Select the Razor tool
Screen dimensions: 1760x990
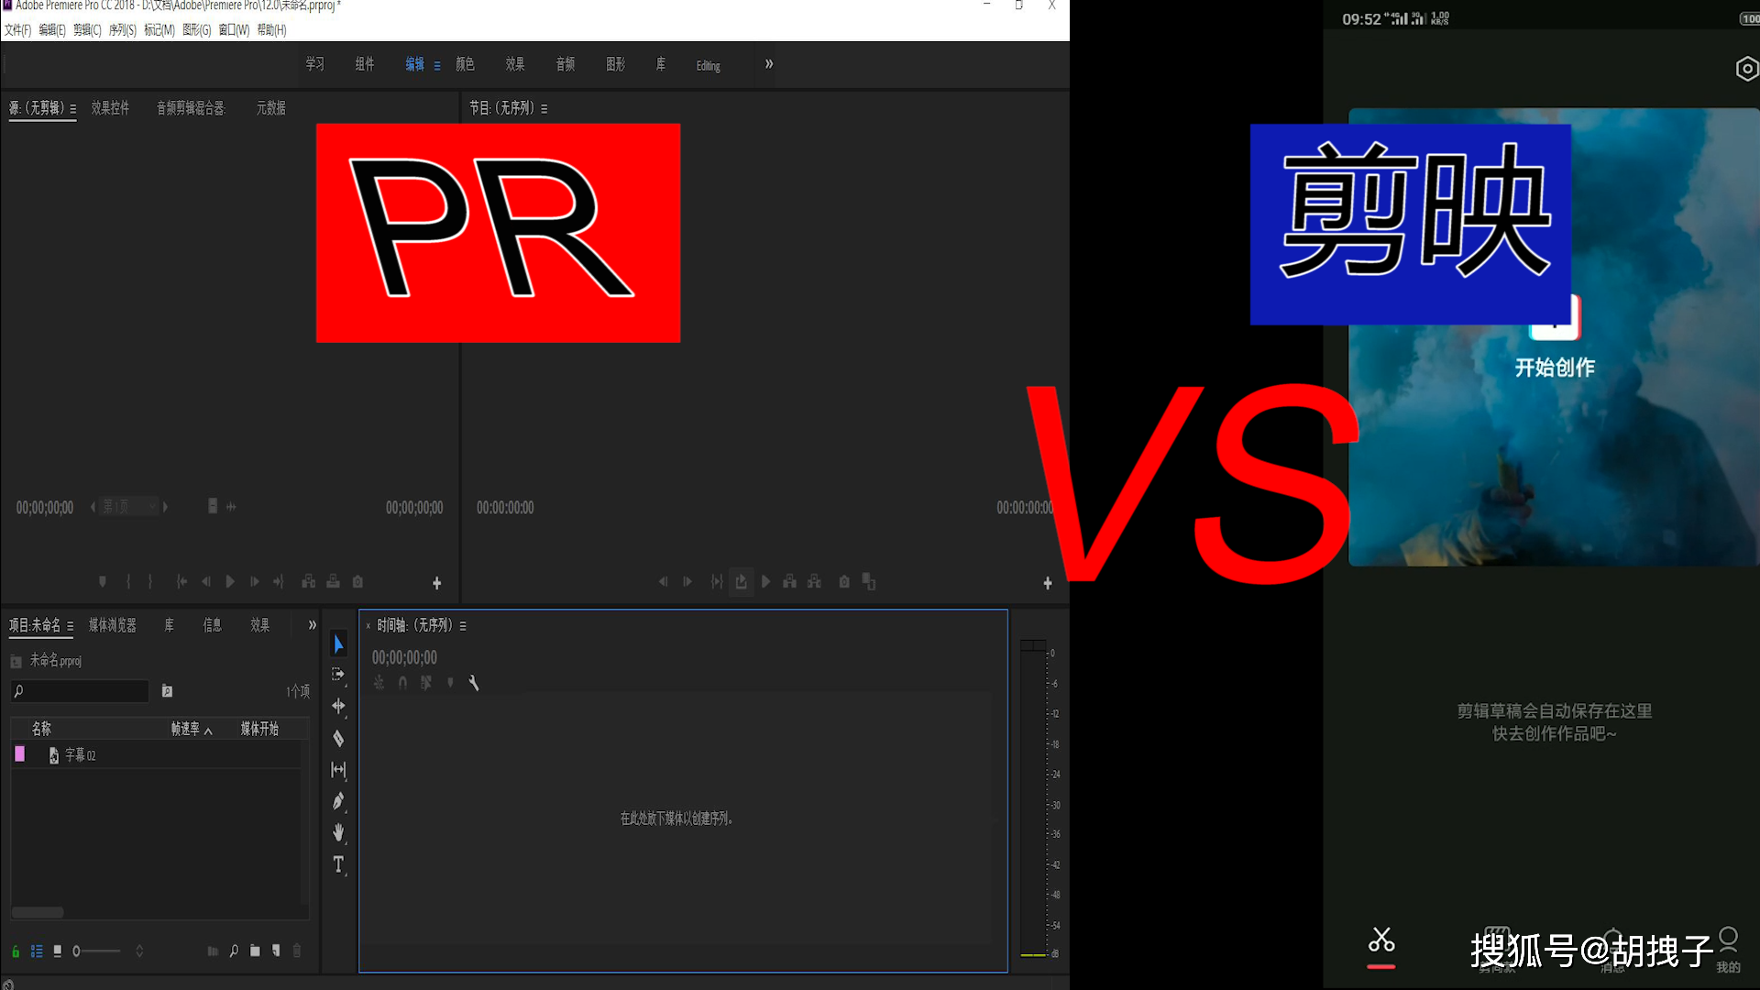point(338,738)
